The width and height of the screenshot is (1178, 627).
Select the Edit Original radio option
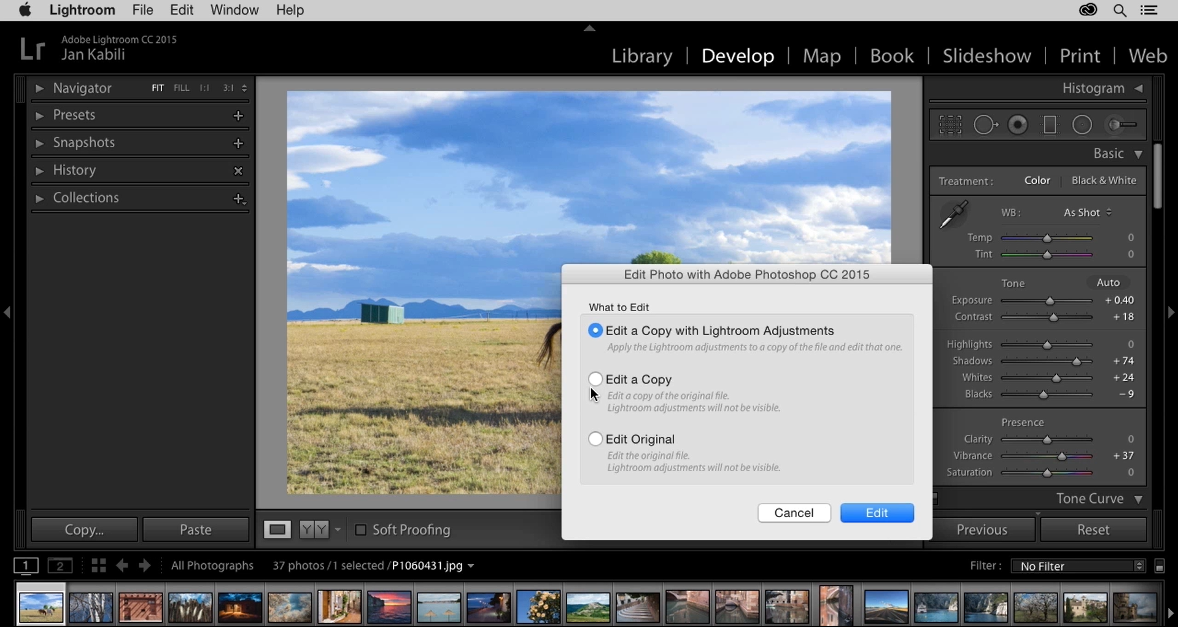595,439
